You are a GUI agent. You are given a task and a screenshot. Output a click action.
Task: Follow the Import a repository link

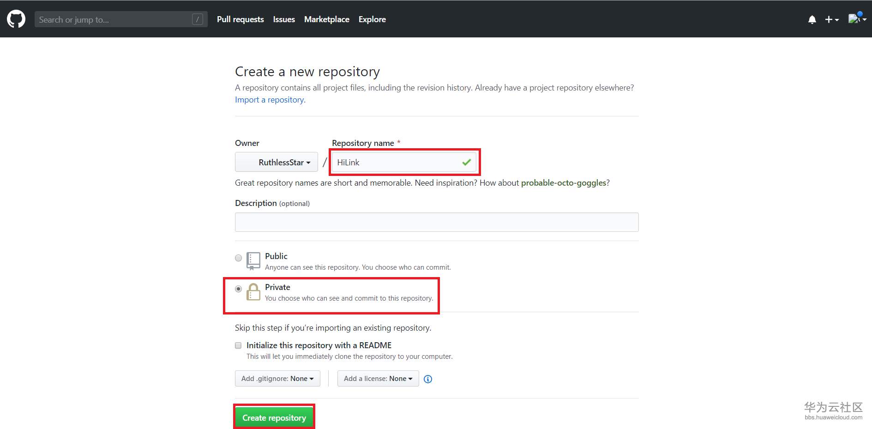tap(270, 100)
